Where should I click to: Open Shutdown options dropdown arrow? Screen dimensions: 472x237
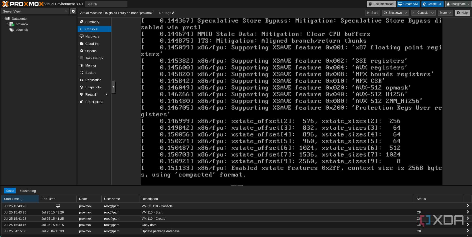pyautogui.click(x=406, y=13)
